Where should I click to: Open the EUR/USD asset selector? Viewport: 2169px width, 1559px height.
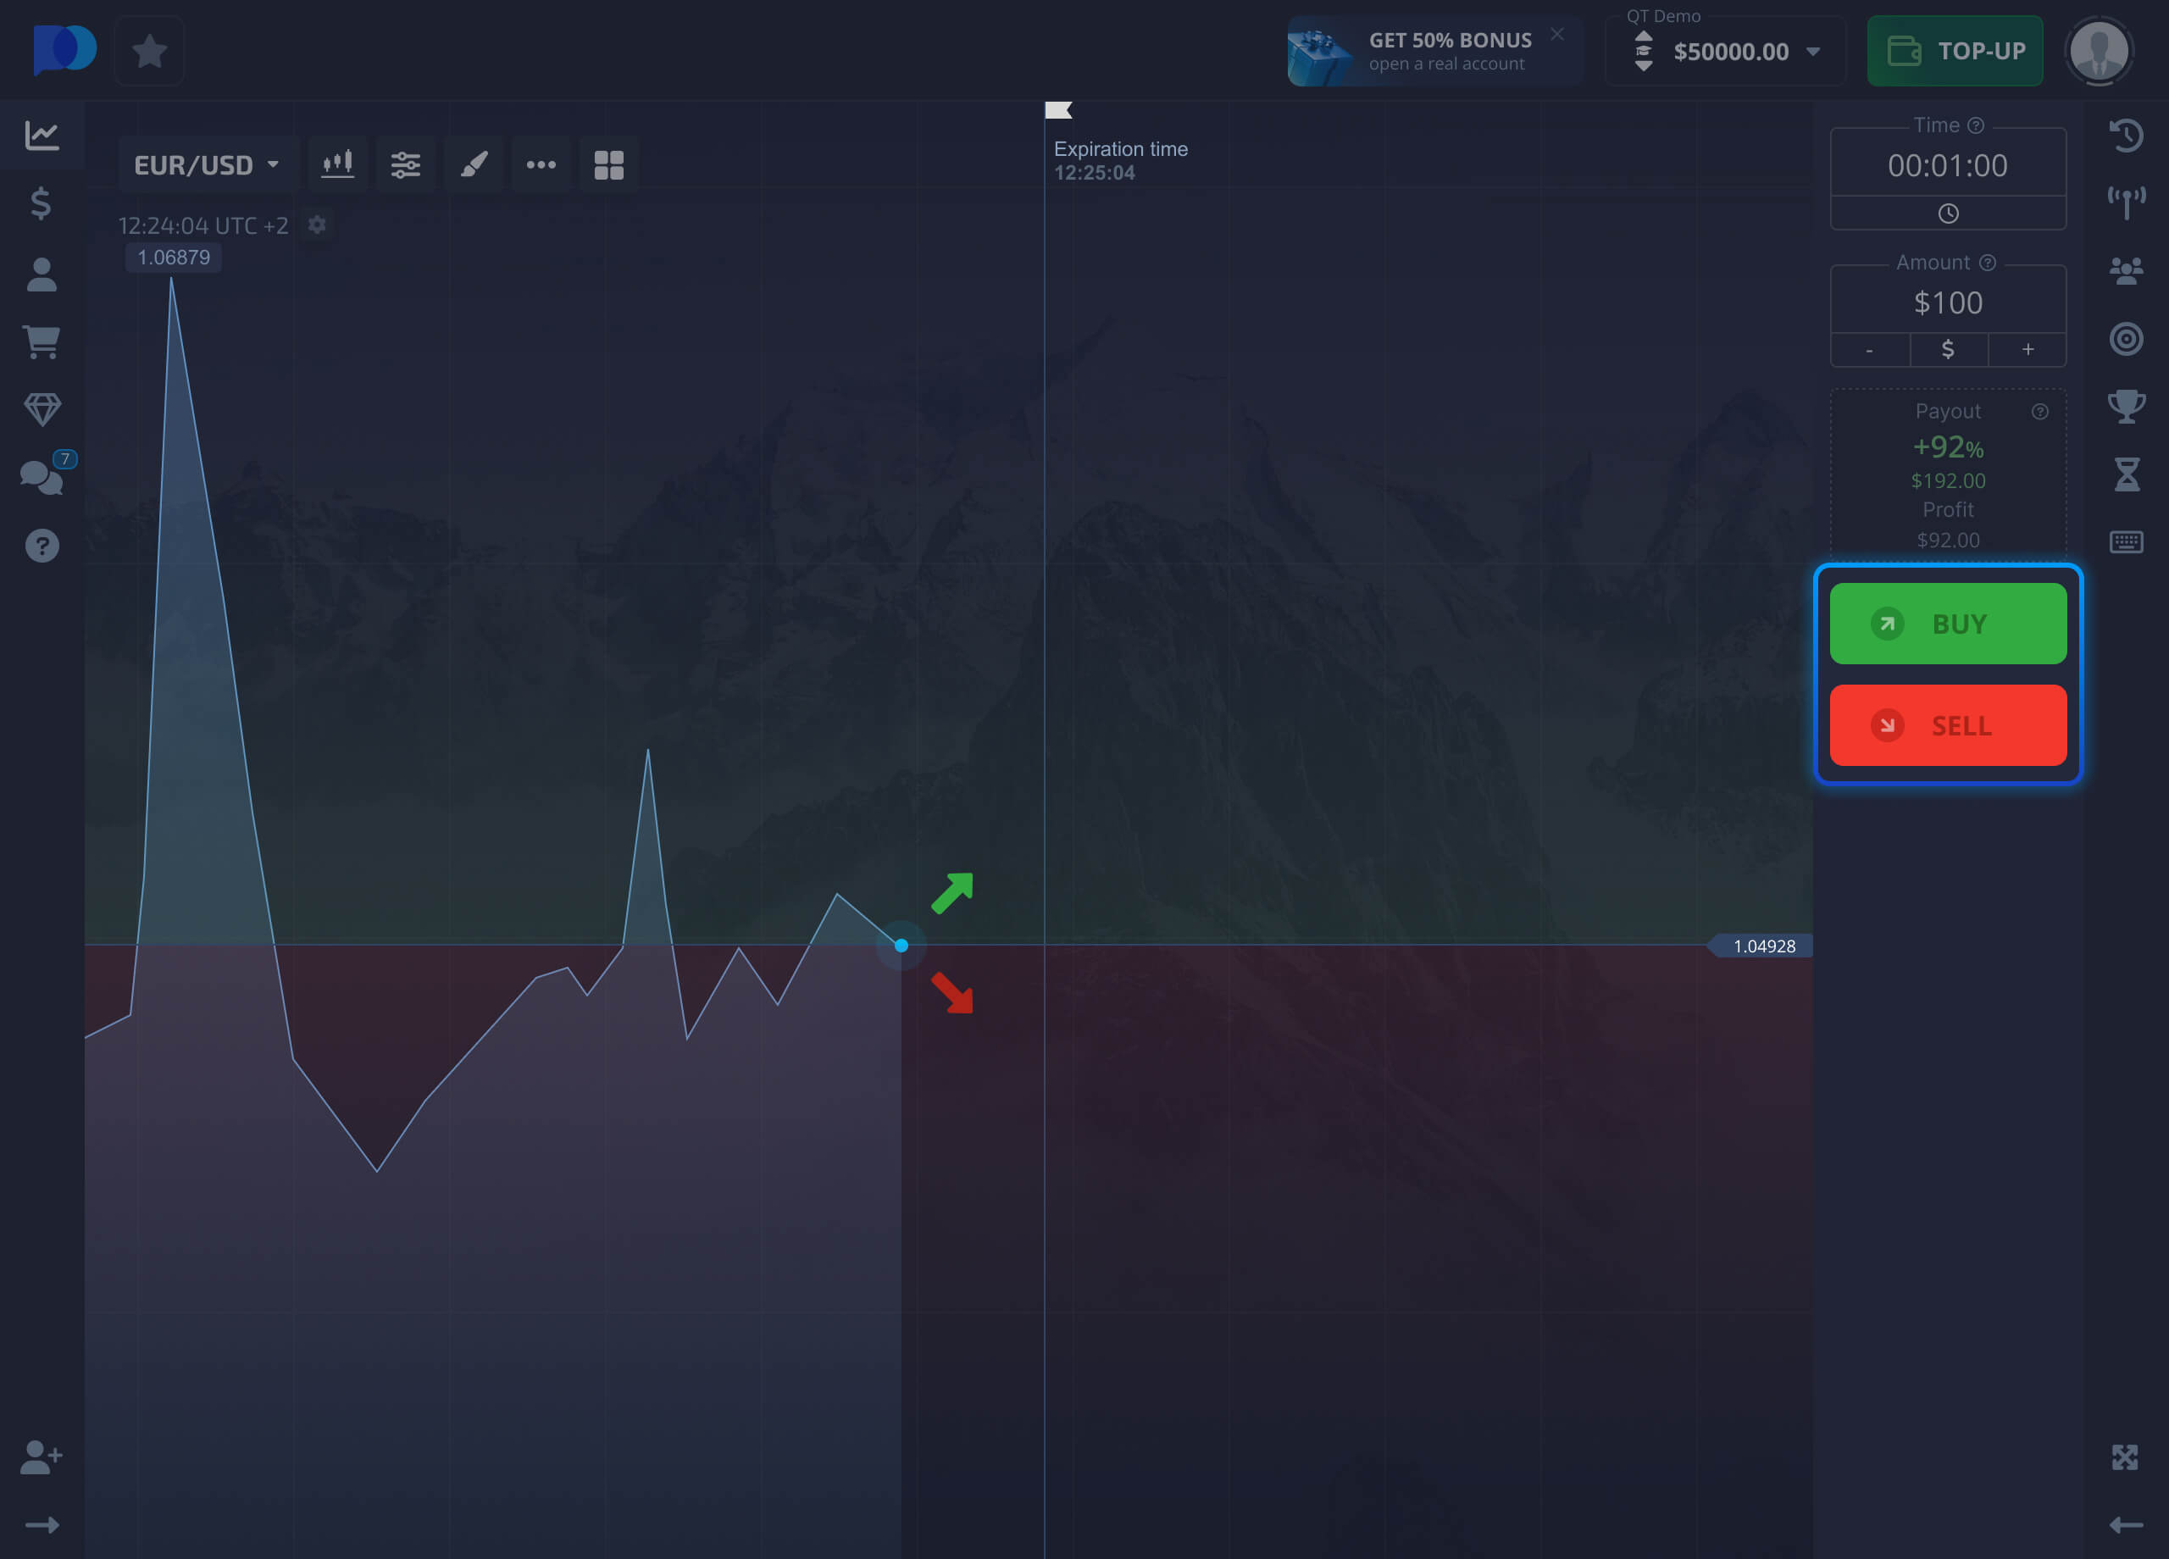click(x=207, y=164)
